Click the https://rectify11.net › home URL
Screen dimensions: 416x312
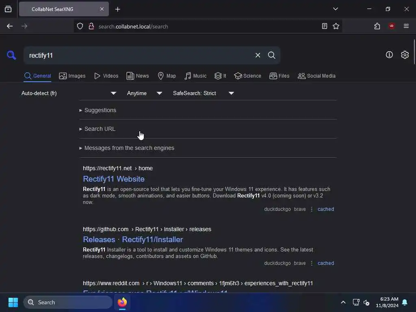coord(118,168)
